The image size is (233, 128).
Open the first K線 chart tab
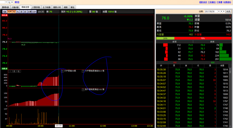point(6,7)
